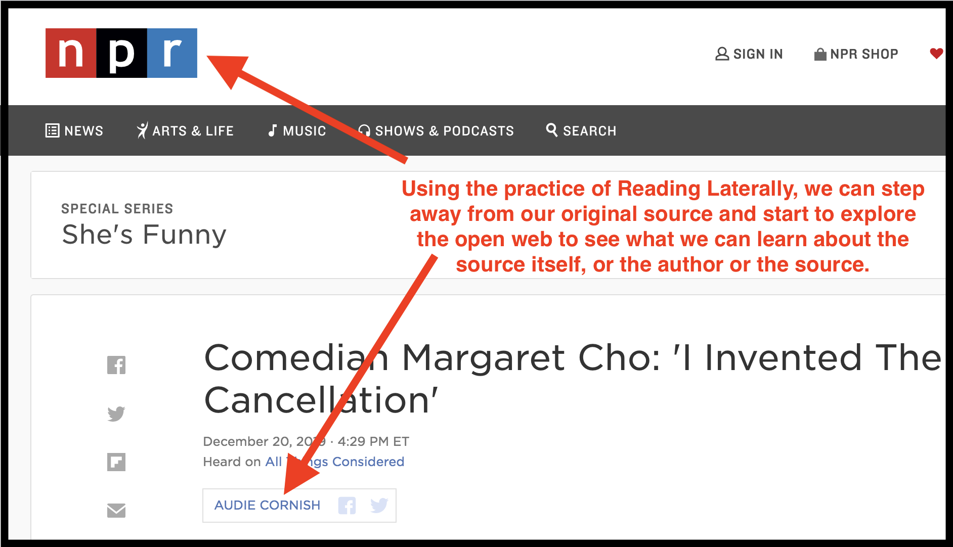
Task: Open the Arts & Life menu
Action: point(185,131)
